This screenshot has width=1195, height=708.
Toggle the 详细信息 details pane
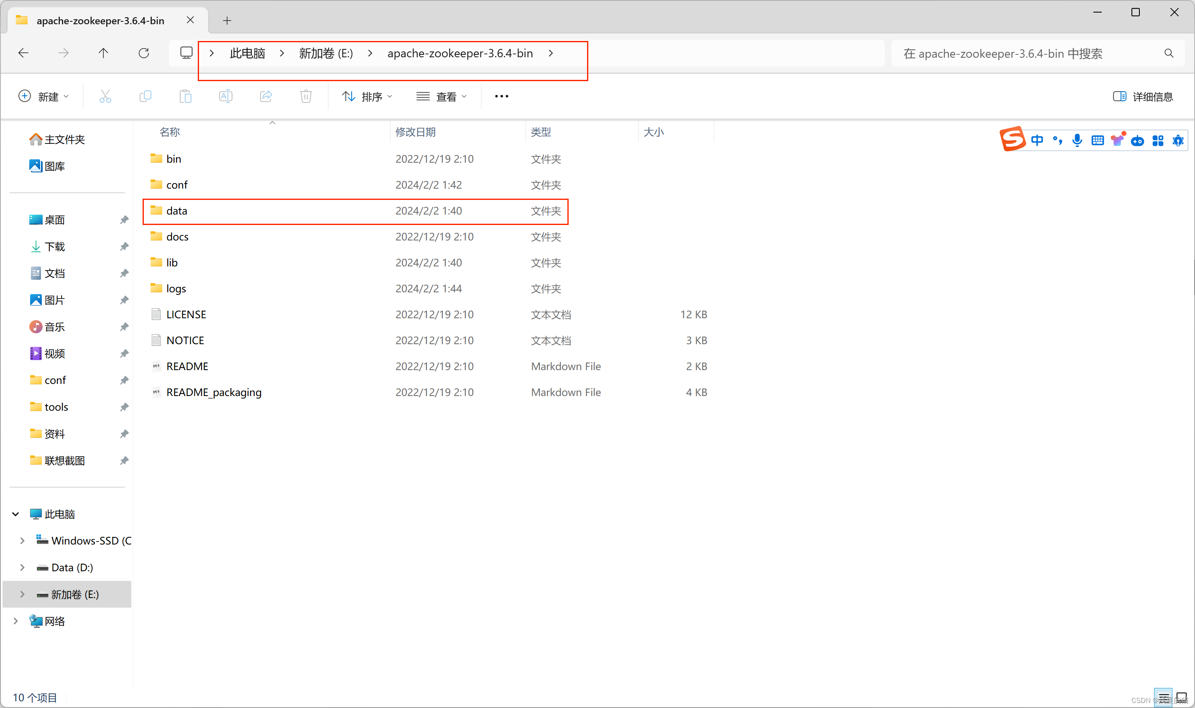tap(1143, 97)
